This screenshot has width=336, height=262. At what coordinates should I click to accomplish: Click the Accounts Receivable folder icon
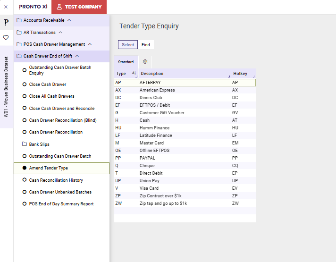click(19, 20)
